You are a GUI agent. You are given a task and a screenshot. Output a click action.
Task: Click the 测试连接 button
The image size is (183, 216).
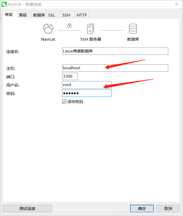(27, 208)
